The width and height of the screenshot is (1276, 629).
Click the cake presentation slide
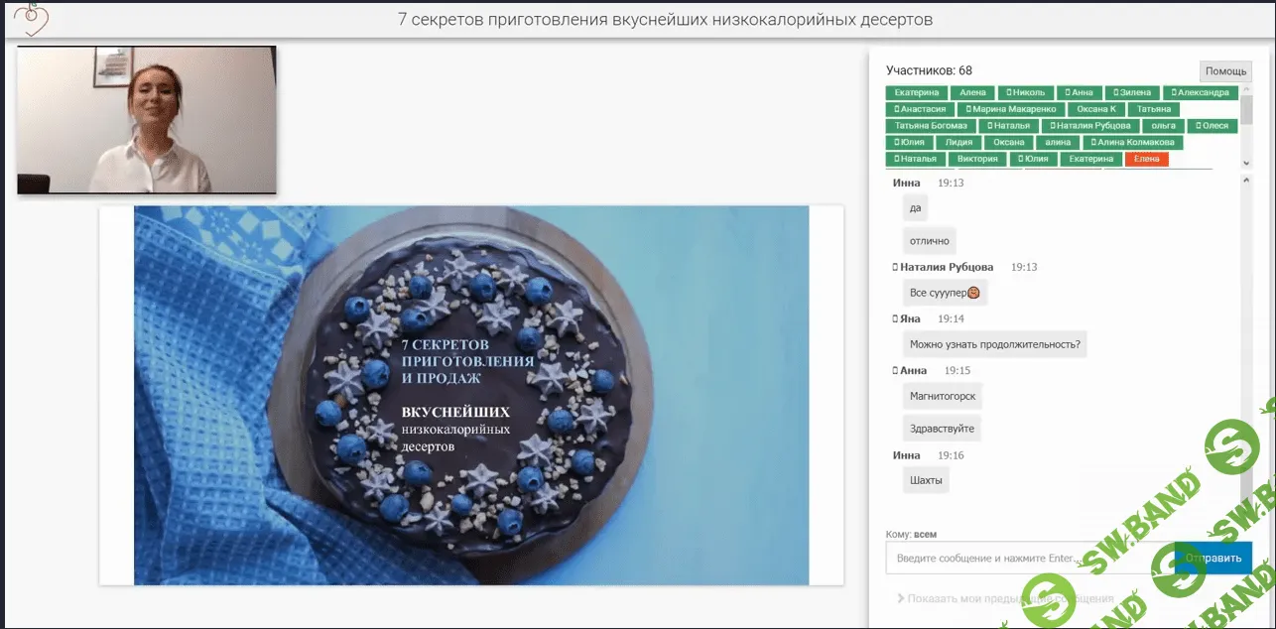[x=471, y=395]
